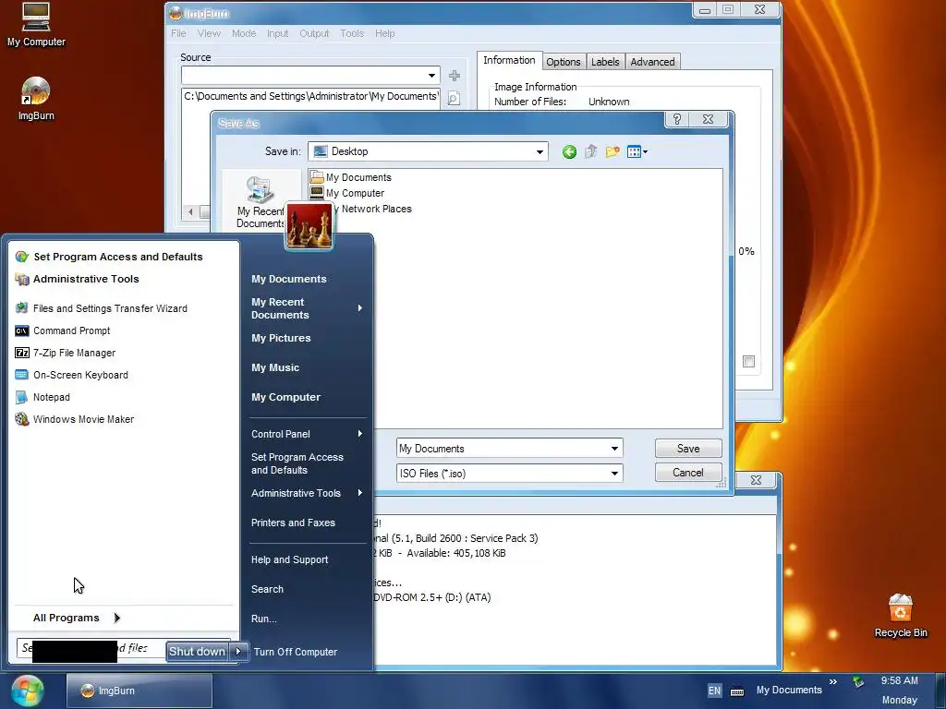Image resolution: width=946 pixels, height=709 pixels.
Task: Launch 7-Zip File Manager
Action: point(66,354)
